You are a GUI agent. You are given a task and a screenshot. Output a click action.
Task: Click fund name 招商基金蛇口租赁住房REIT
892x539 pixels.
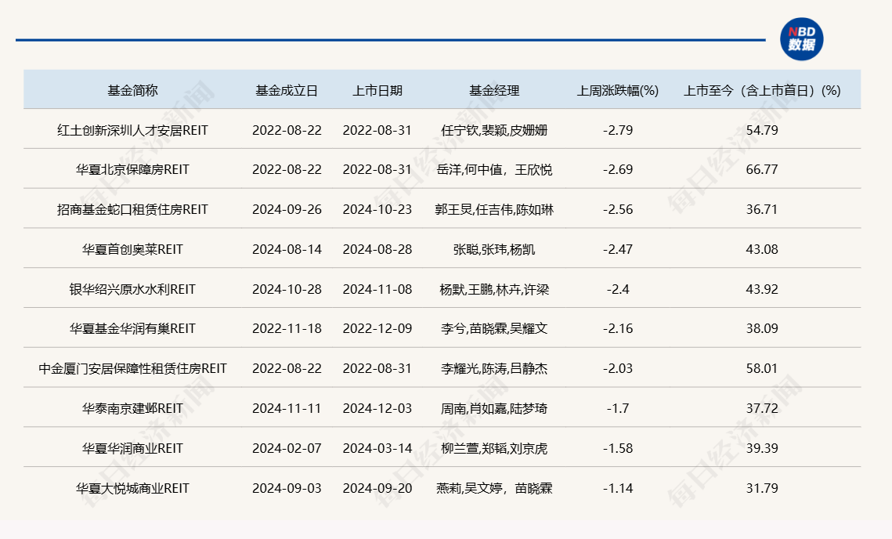132,209
